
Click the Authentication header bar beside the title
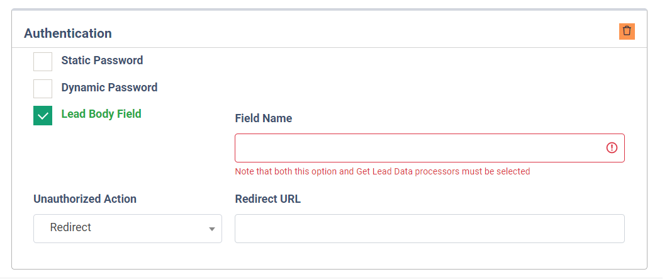pos(362,33)
